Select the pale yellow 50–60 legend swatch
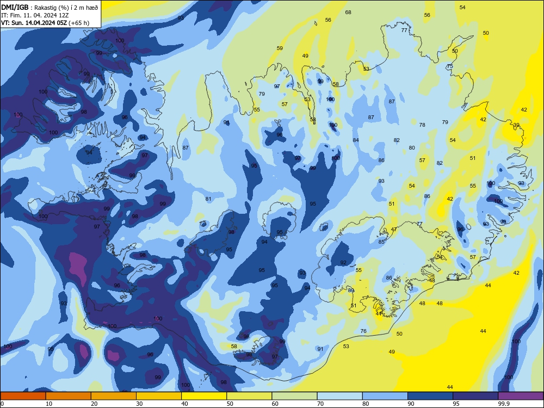Image resolution: width=544 pixels, height=408 pixels. click(249, 396)
